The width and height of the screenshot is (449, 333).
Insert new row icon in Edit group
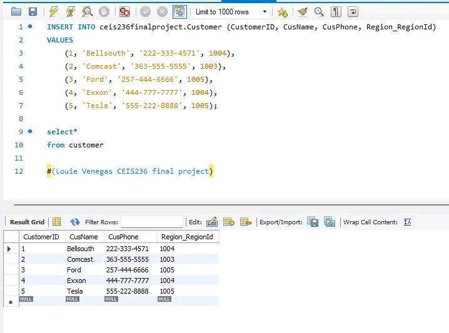coord(229,222)
